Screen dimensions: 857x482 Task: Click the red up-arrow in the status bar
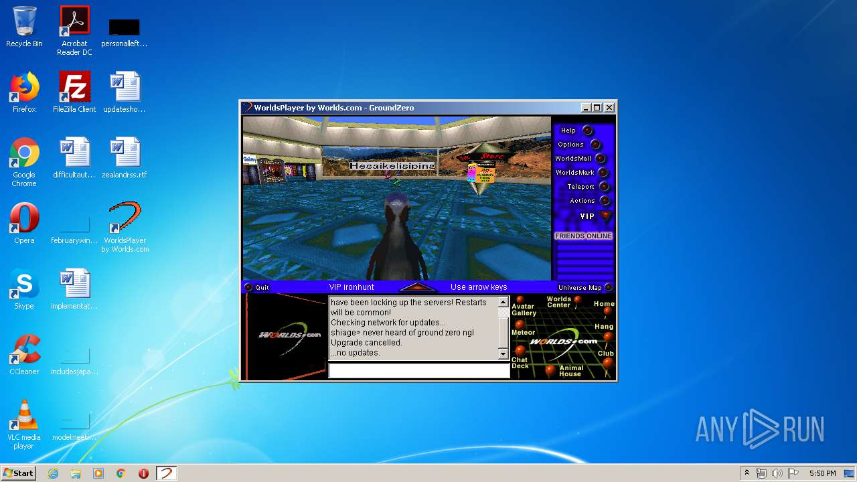click(x=418, y=287)
